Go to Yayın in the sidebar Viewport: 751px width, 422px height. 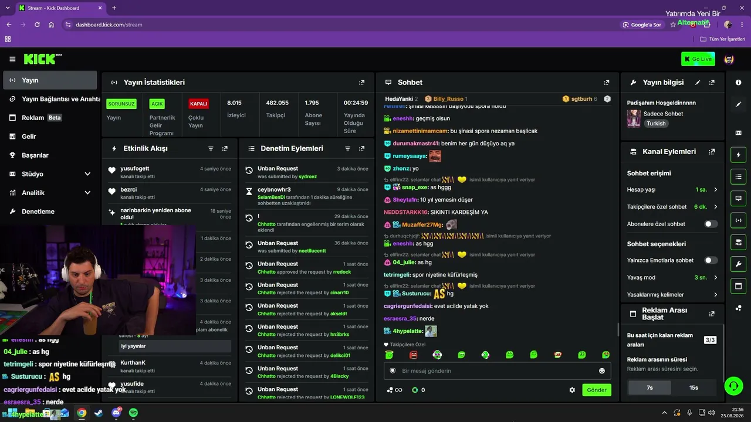(x=50, y=80)
